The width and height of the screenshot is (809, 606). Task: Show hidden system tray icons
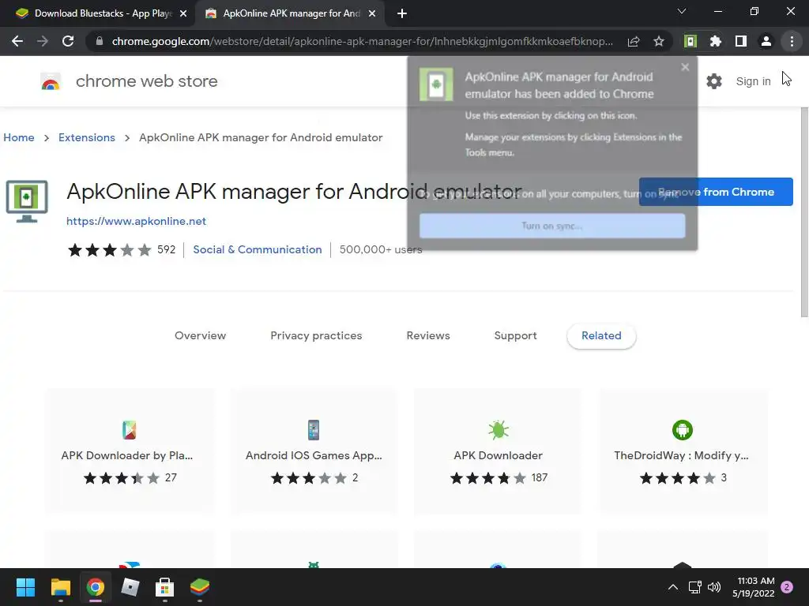(x=673, y=587)
